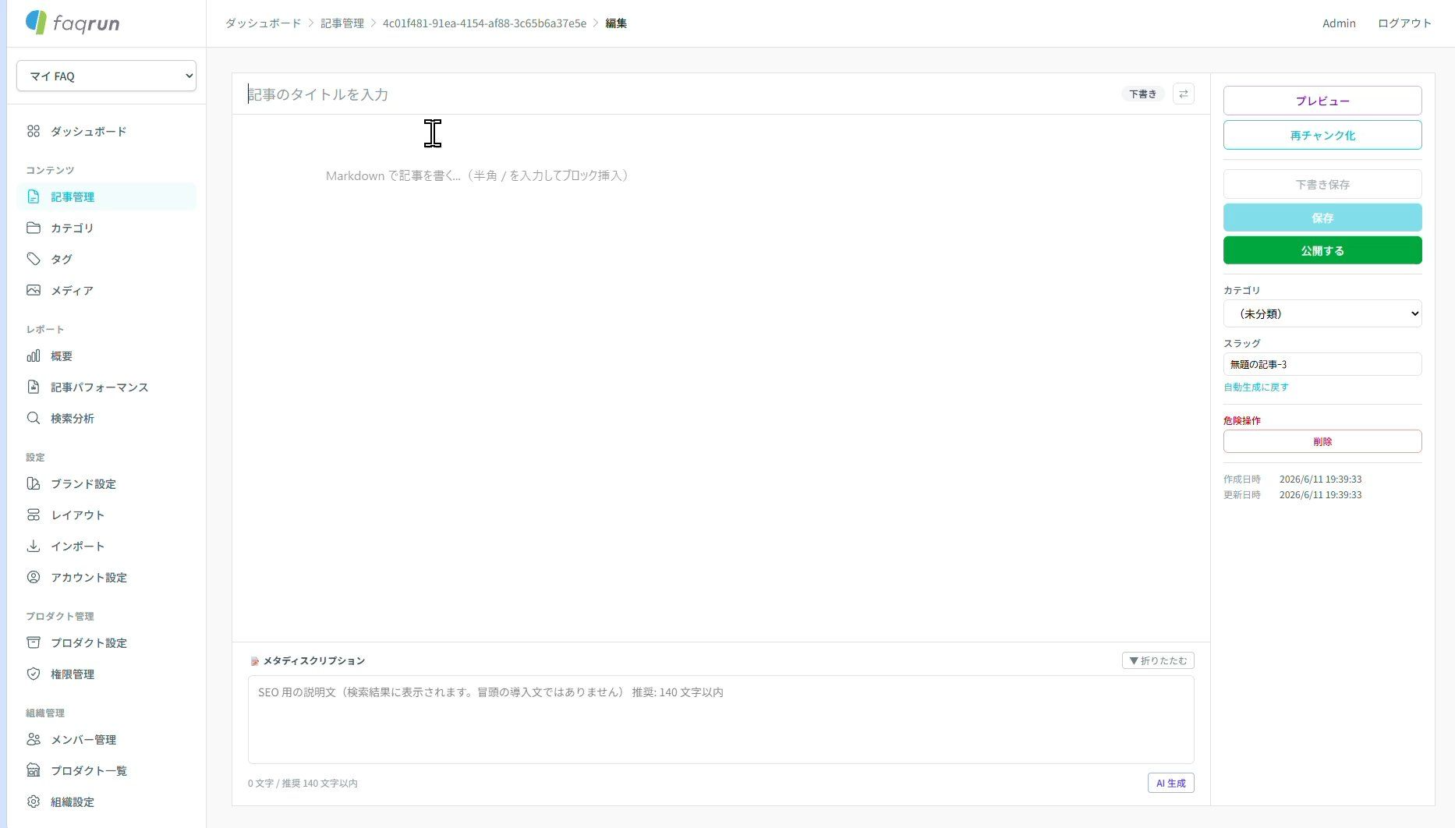The width and height of the screenshot is (1455, 828).
Task: Open アカウント設定 menu item
Action: (x=106, y=577)
